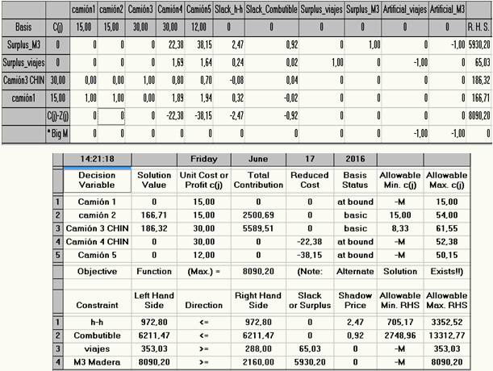Click the C(j)-Z(j) objective total 8090,20
Image resolution: width=493 pixels, height=371 pixels.
point(479,116)
